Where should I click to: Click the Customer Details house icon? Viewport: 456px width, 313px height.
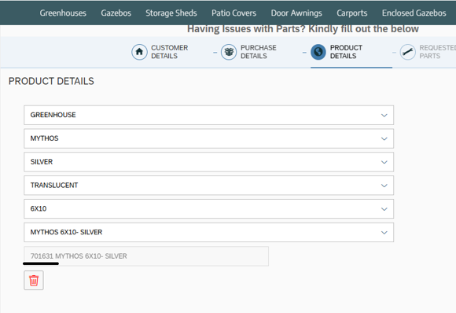pyautogui.click(x=139, y=52)
